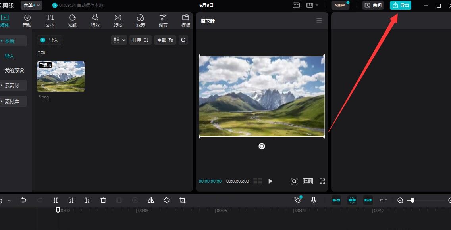Crop the selected clip

coord(183,200)
